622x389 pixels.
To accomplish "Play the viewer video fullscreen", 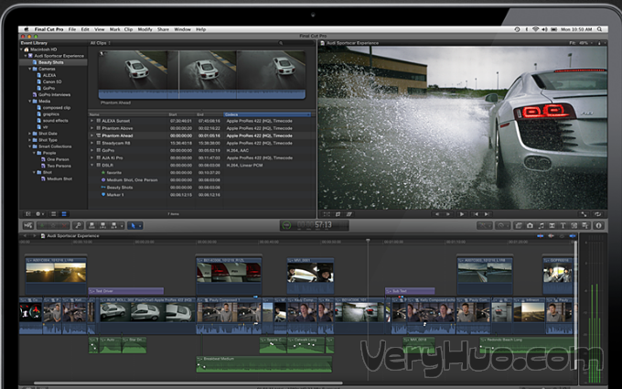I will 584,214.
